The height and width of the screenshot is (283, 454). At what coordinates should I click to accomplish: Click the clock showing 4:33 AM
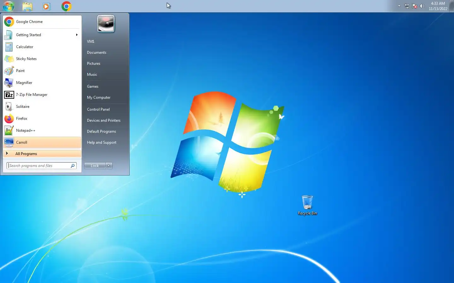(x=438, y=3)
